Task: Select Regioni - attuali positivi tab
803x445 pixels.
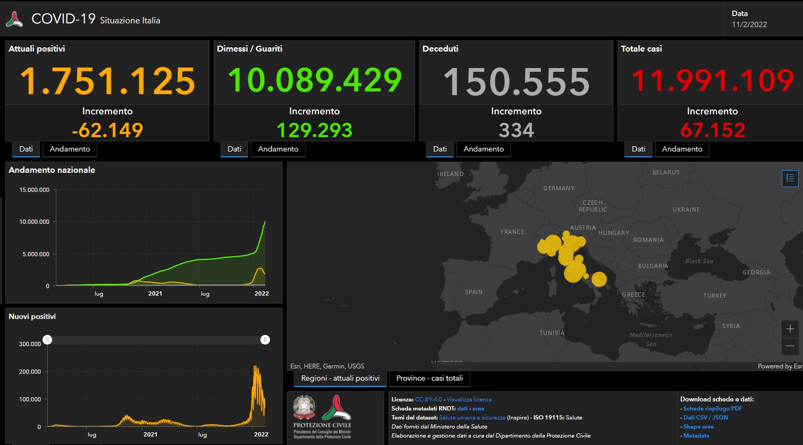Action: 340,379
